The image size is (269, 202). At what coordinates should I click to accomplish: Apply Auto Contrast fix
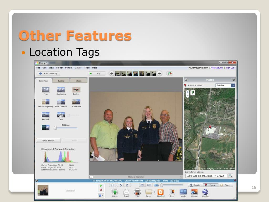click(x=61, y=102)
